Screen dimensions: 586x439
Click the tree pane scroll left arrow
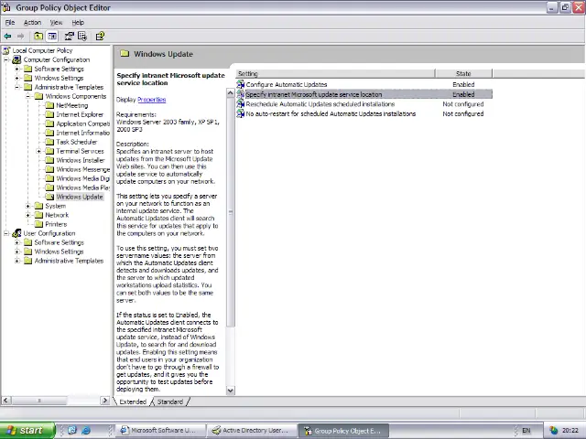5,401
